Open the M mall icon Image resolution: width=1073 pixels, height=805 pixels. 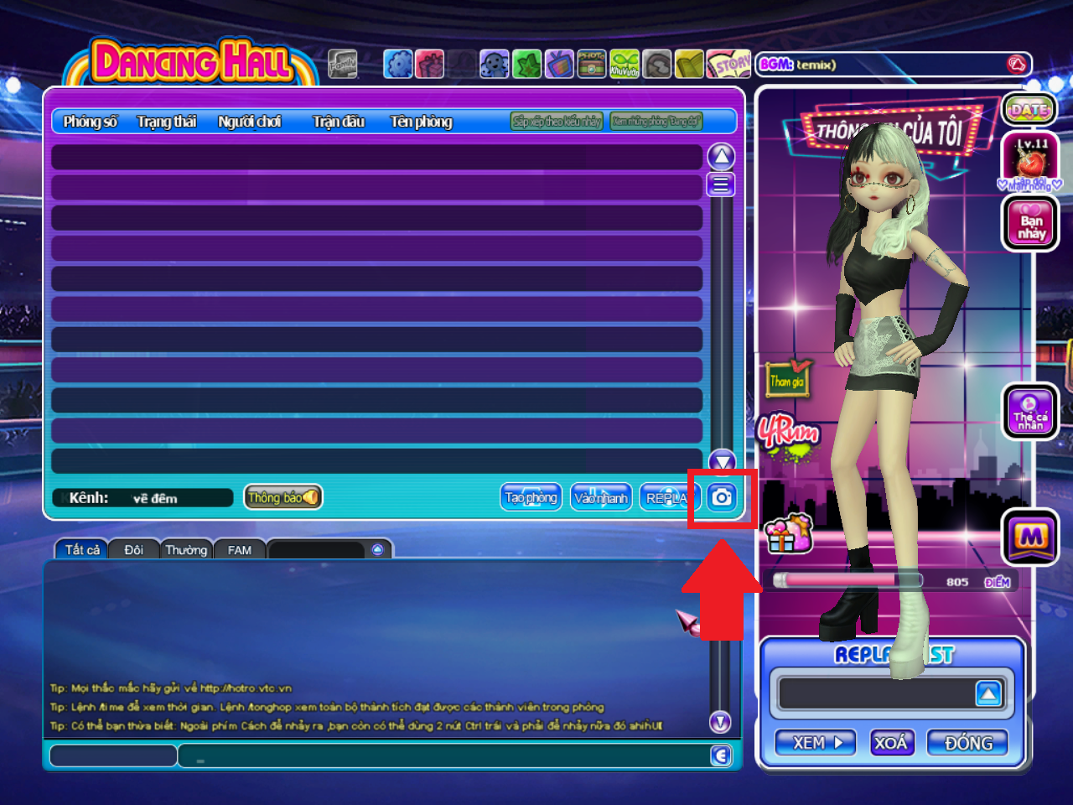(1030, 537)
